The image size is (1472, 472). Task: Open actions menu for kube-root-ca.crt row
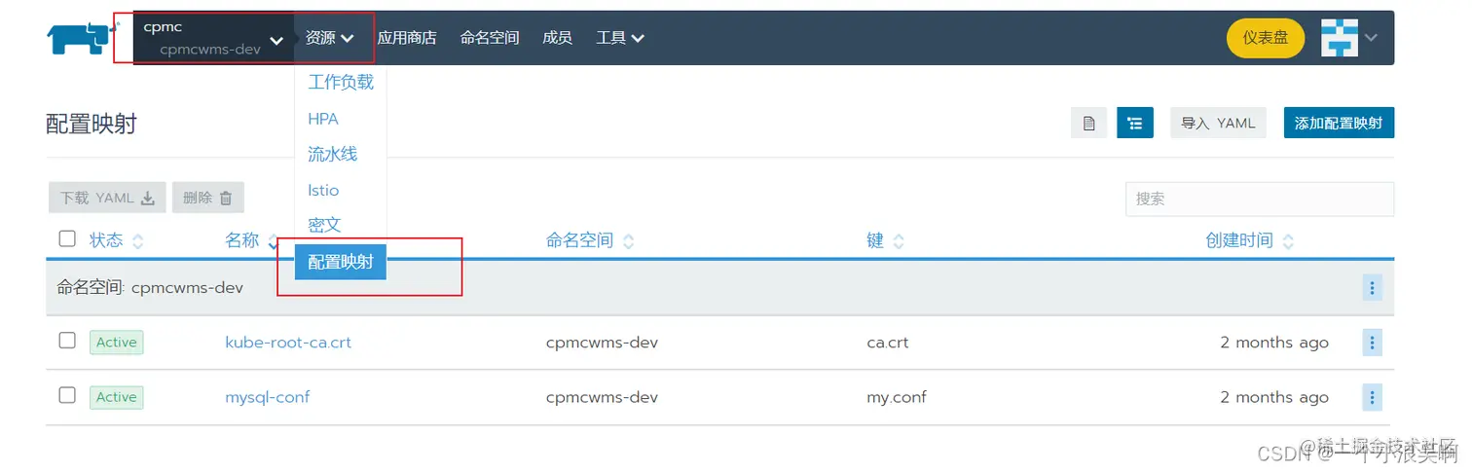pos(1372,343)
